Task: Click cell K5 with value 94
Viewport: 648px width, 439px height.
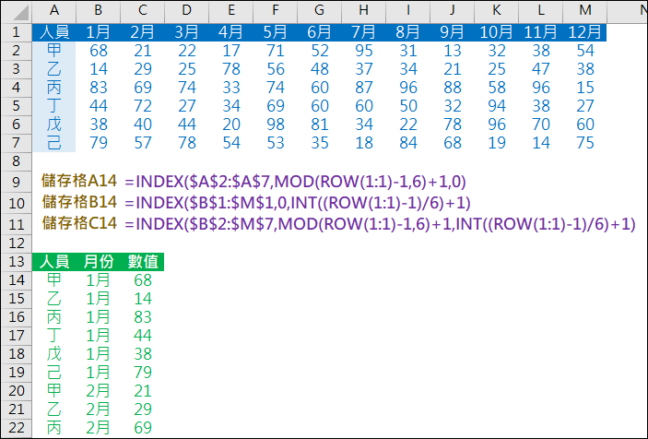Action: [496, 106]
